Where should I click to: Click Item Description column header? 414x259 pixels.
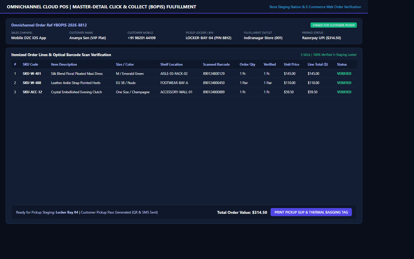tap(64, 64)
